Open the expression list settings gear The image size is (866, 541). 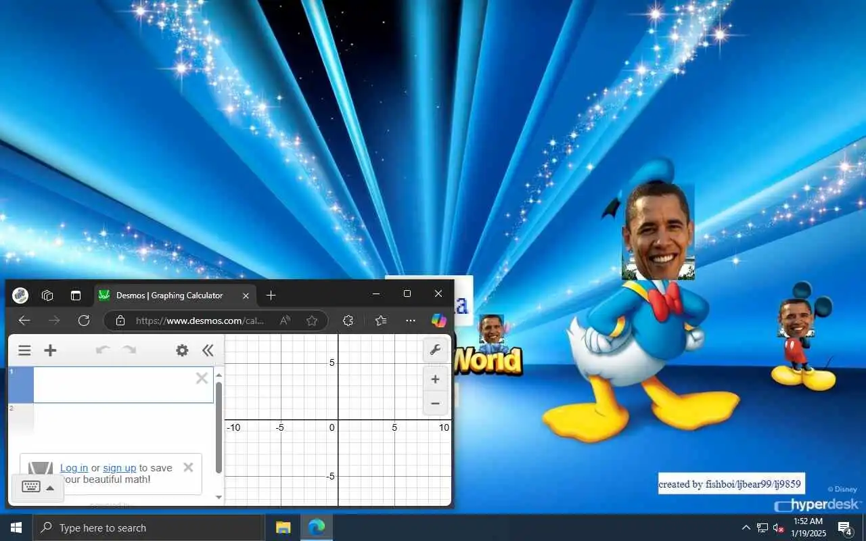coord(182,350)
